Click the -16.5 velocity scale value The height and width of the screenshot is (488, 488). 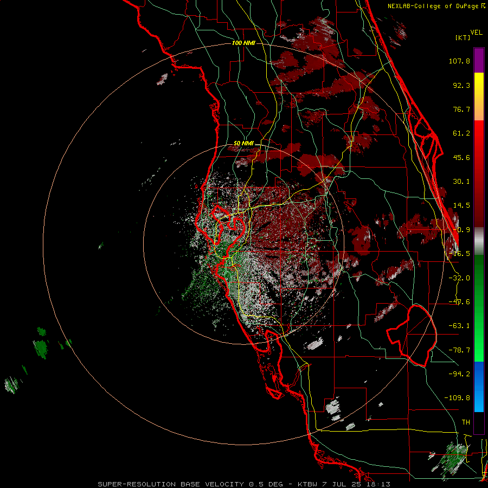tap(459, 254)
